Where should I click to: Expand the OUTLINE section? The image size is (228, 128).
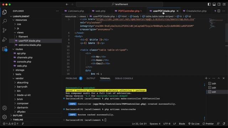tap(17, 116)
